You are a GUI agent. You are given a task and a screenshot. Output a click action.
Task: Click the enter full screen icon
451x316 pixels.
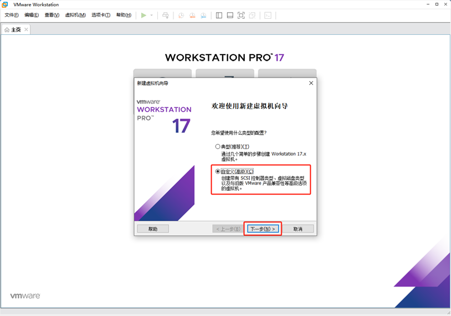(x=241, y=15)
